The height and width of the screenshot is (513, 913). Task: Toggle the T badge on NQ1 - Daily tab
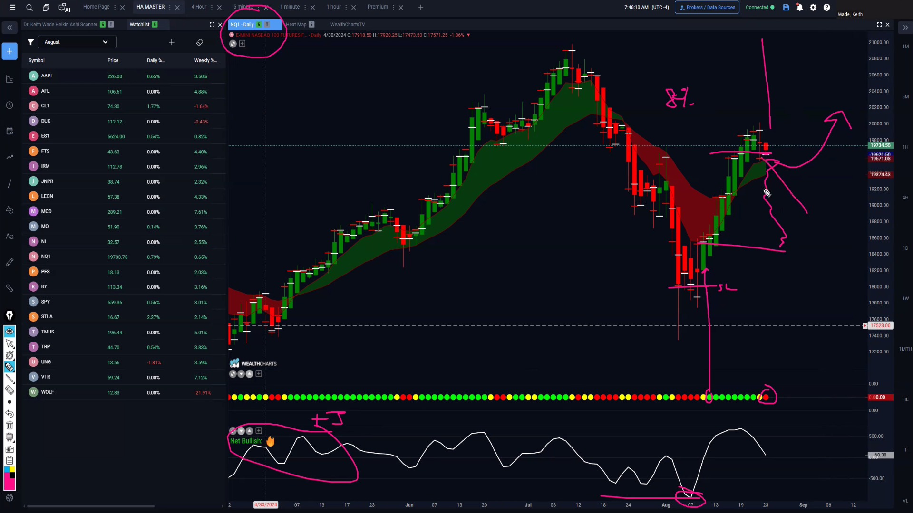click(267, 24)
